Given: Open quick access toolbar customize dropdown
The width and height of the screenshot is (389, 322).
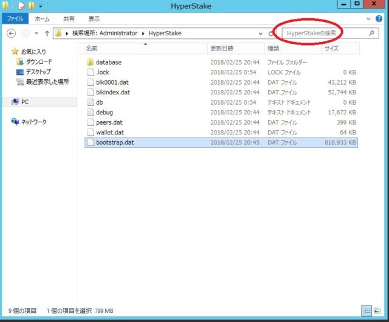Looking at the screenshot, I should (41, 6).
